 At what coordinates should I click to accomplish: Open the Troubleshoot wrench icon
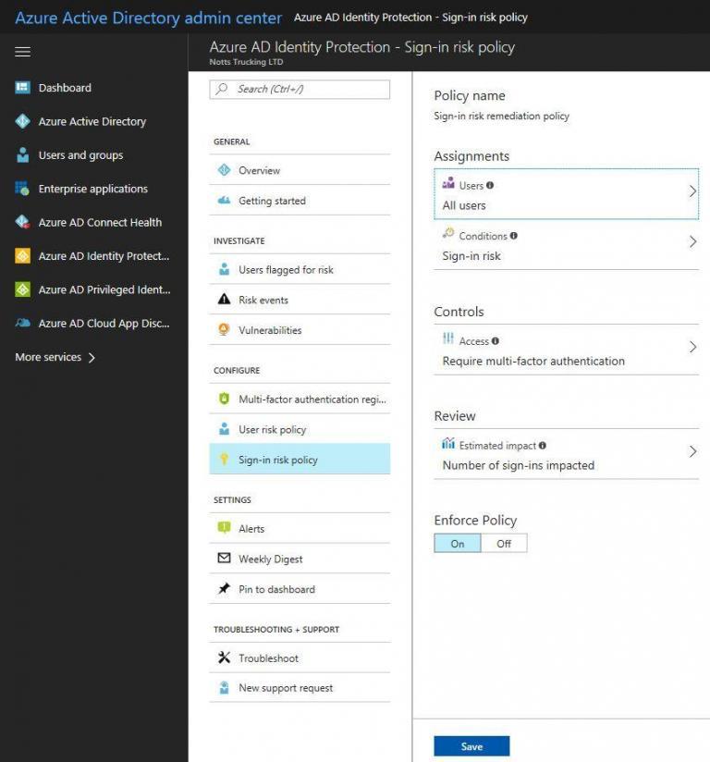point(224,658)
